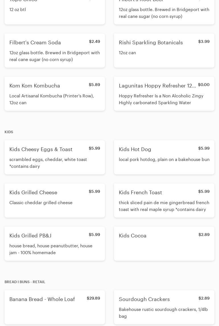The height and width of the screenshot is (326, 219).
Task: Open Filbert's Cream Soda item card
Action: tap(55, 51)
